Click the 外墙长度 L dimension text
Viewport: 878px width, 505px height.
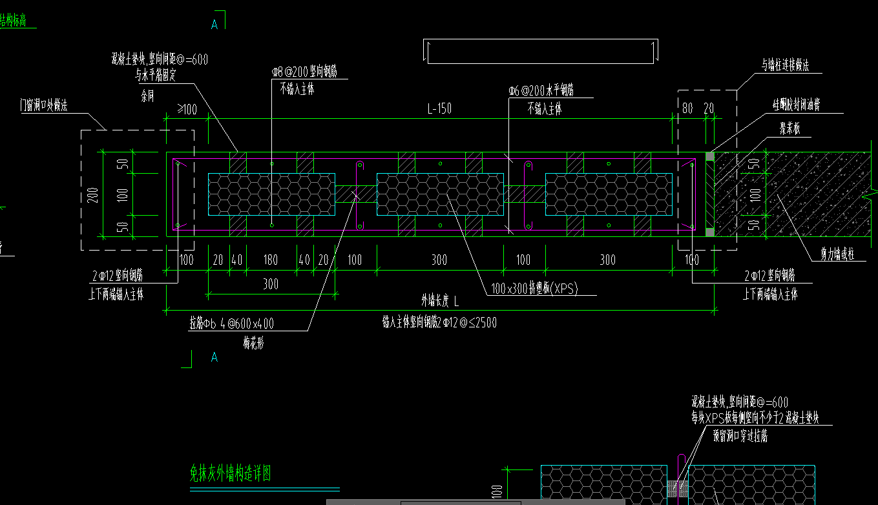pos(440,301)
